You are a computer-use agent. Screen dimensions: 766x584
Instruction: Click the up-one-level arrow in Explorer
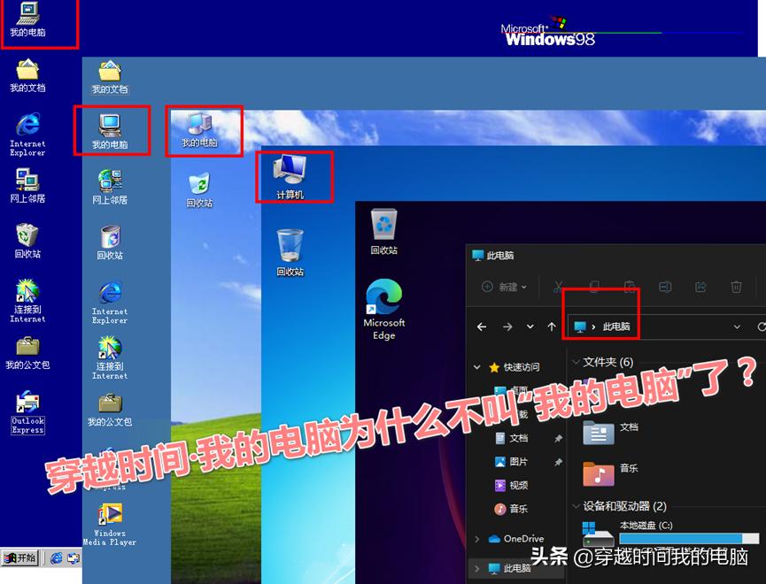(551, 327)
